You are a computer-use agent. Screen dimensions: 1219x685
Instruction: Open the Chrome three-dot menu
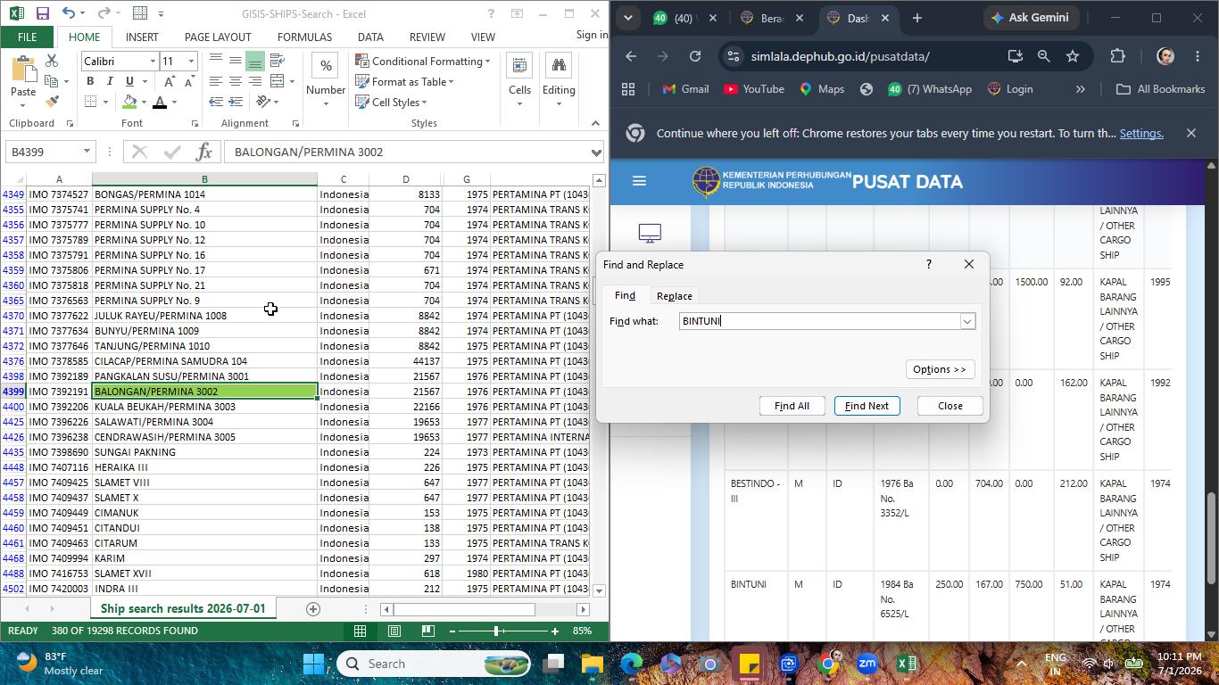(1197, 56)
